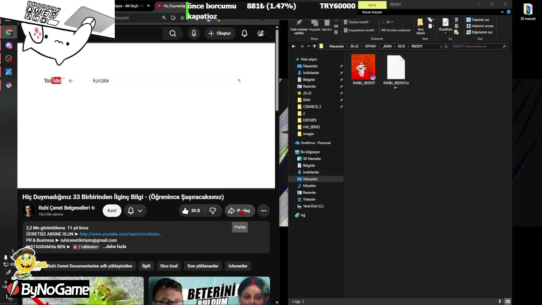Screen dimensions: 542x305
Task: Select the PANEL_REDDIT image file thumbnail
Action: pyautogui.click(x=363, y=67)
